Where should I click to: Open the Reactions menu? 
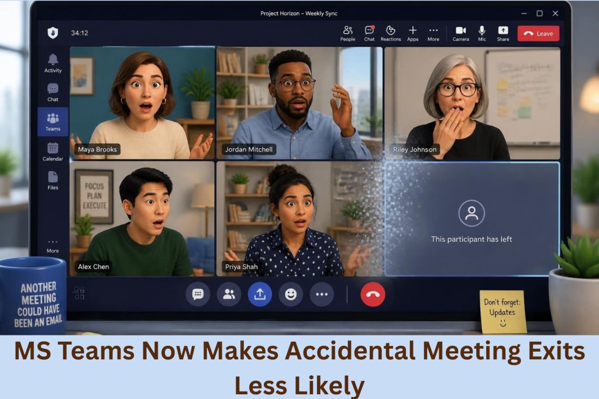(390, 33)
